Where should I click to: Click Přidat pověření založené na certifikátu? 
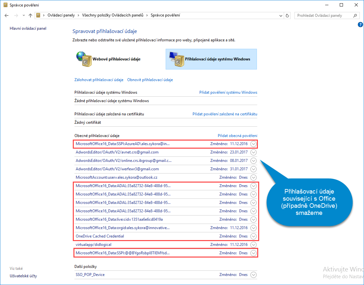[225, 114]
